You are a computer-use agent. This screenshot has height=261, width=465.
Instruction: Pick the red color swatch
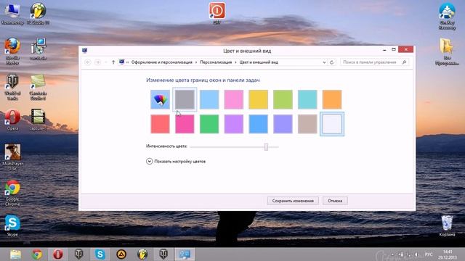tap(160, 124)
